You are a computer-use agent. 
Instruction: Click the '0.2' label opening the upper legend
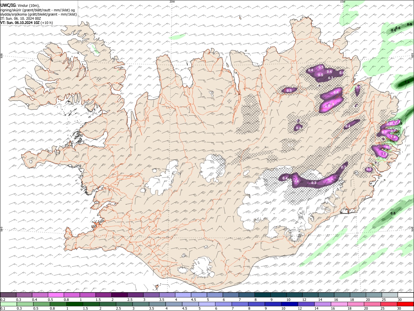3,300
